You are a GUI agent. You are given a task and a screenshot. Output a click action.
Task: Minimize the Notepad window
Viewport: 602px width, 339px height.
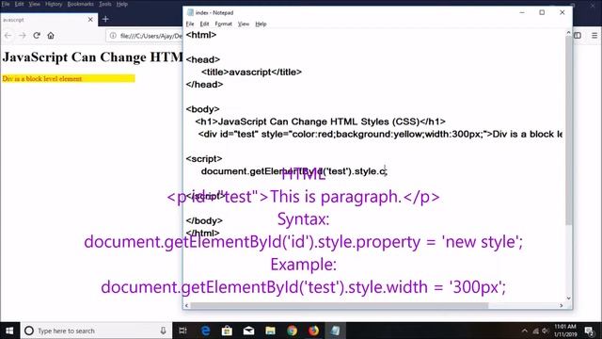click(522, 12)
